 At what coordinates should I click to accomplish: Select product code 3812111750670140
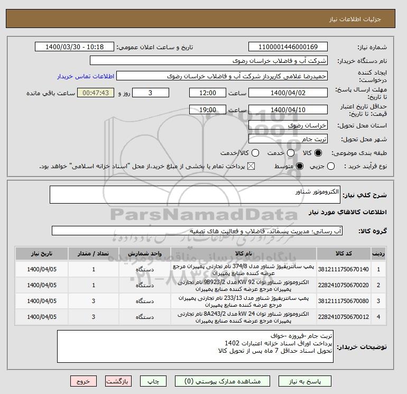344,269
